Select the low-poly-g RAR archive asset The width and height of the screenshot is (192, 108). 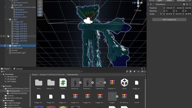[124, 97]
